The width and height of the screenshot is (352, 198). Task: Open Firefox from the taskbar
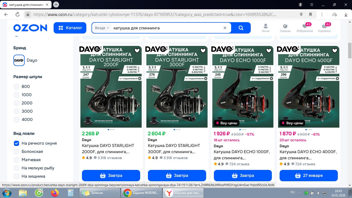click(55, 193)
